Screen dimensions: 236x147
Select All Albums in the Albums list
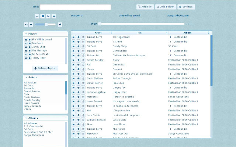click(31, 123)
